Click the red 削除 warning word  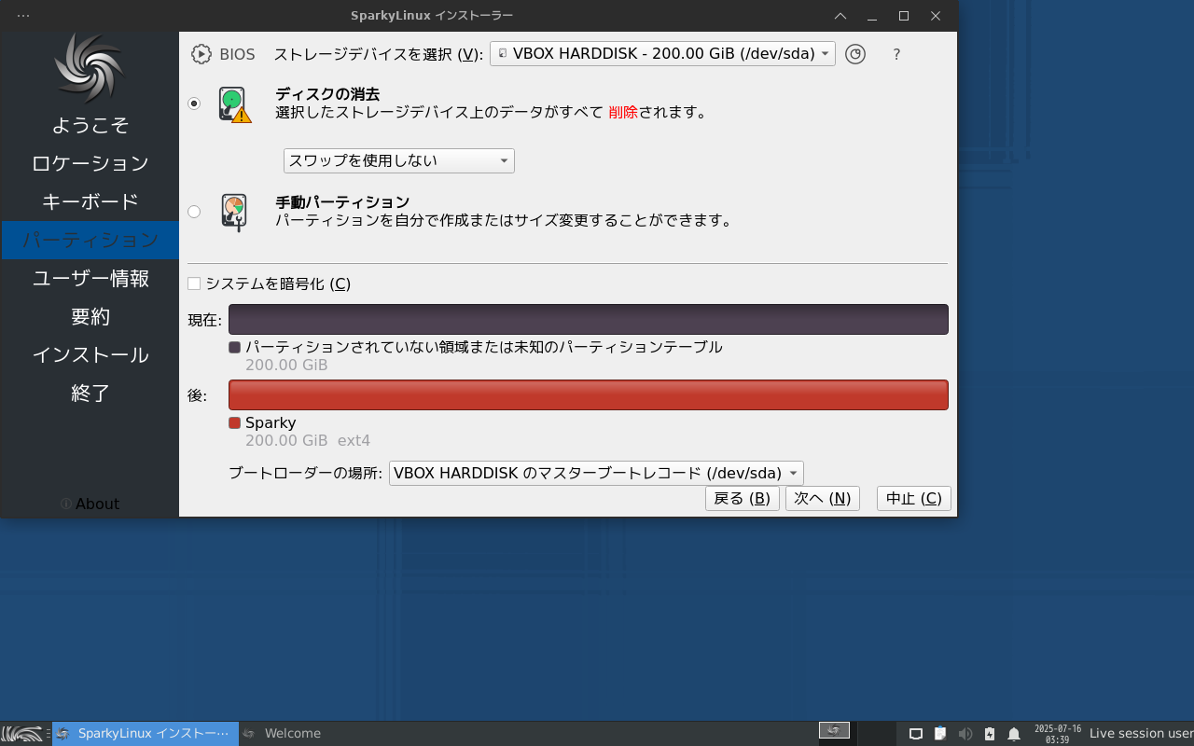coord(622,113)
